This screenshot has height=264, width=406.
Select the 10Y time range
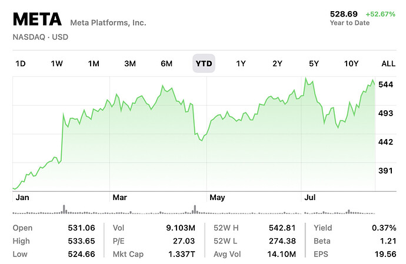[x=351, y=63]
